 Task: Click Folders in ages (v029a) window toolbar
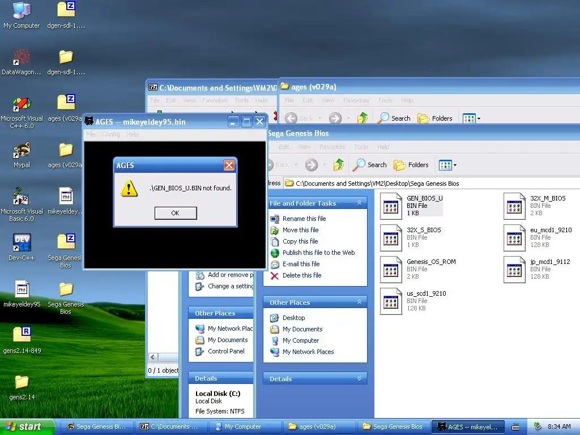tap(435, 118)
